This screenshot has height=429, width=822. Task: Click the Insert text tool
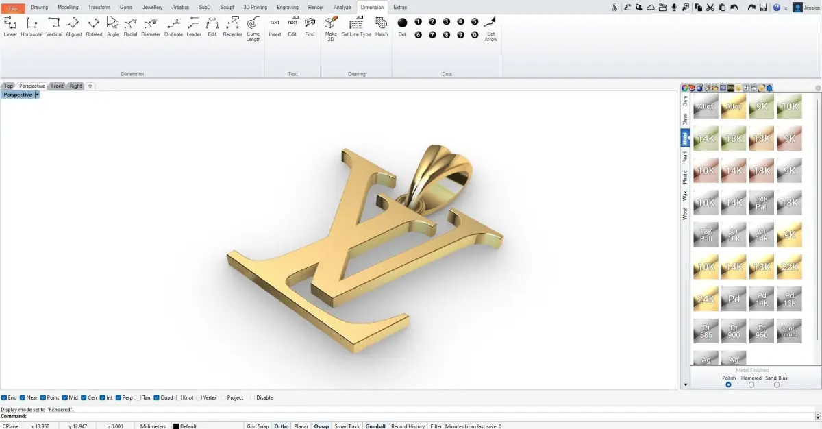coord(275,27)
